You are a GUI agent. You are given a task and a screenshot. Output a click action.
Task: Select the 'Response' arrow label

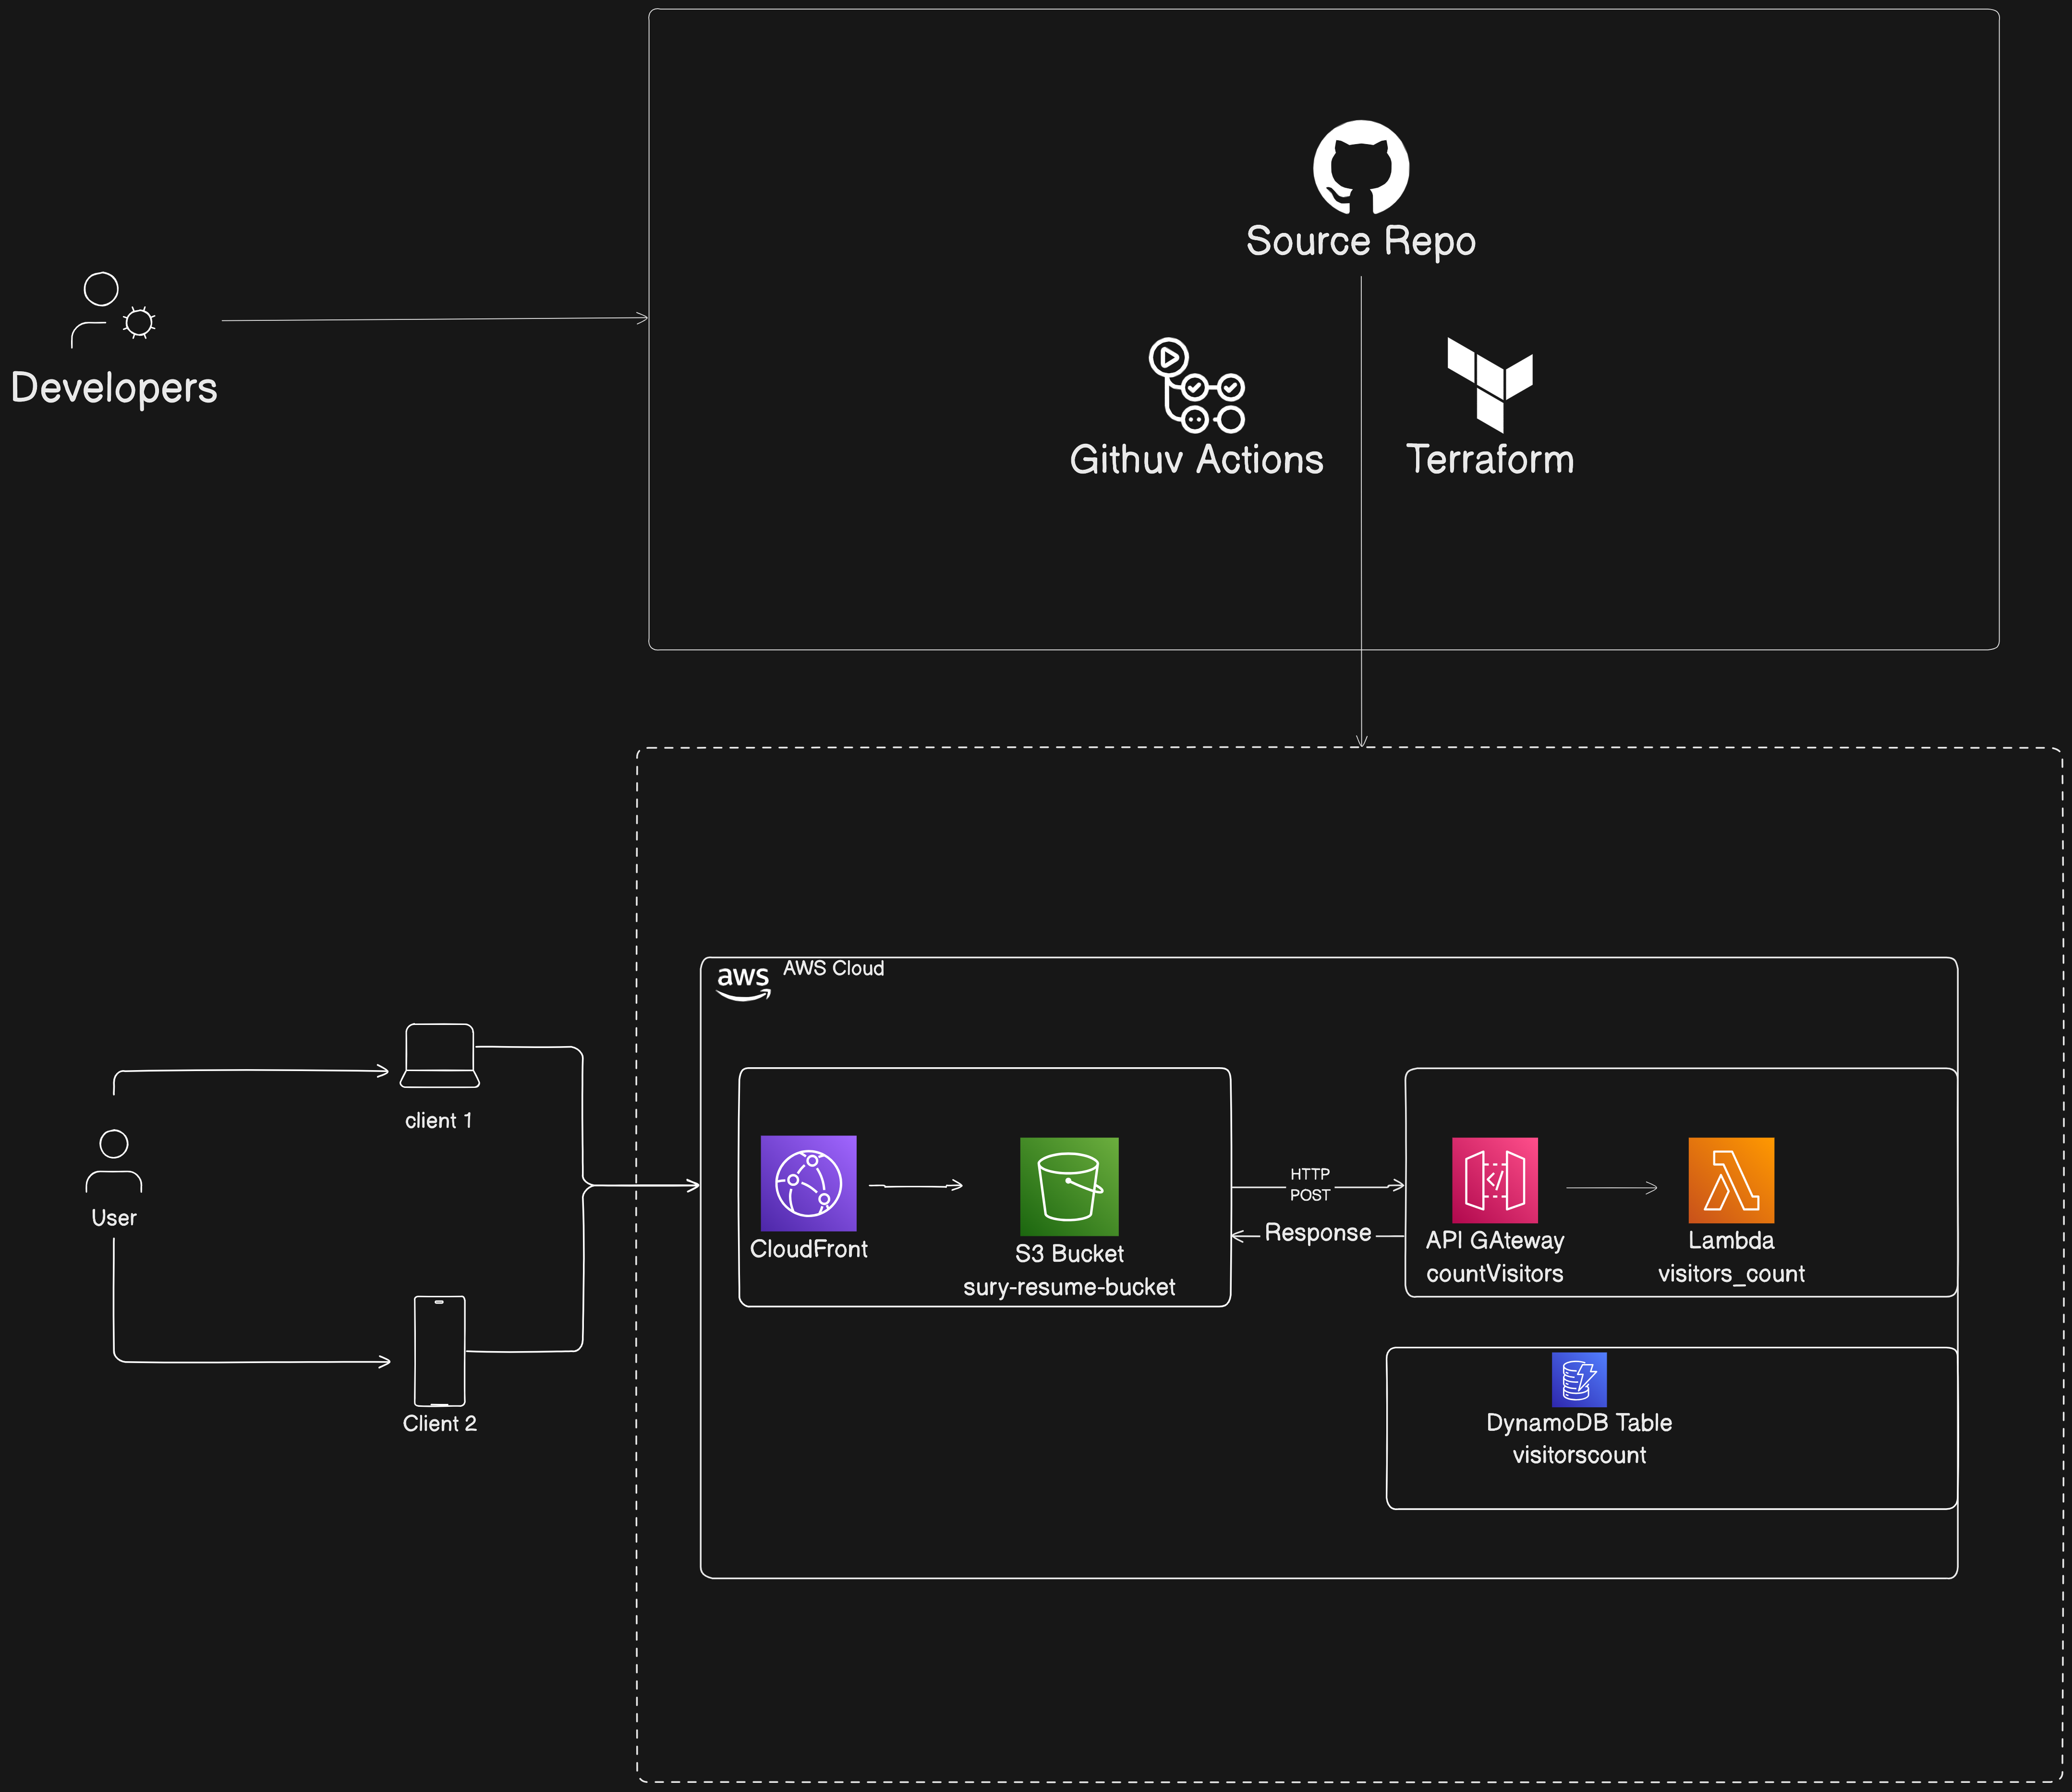pyautogui.click(x=1318, y=1233)
